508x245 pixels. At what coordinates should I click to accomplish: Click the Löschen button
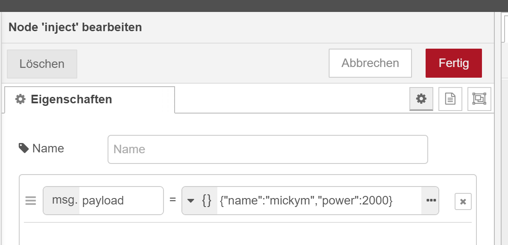pos(42,64)
